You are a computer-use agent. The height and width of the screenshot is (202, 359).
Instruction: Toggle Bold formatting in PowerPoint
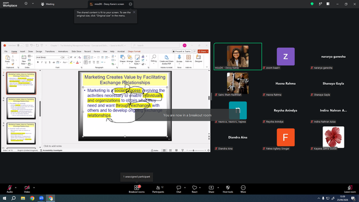coord(38,62)
